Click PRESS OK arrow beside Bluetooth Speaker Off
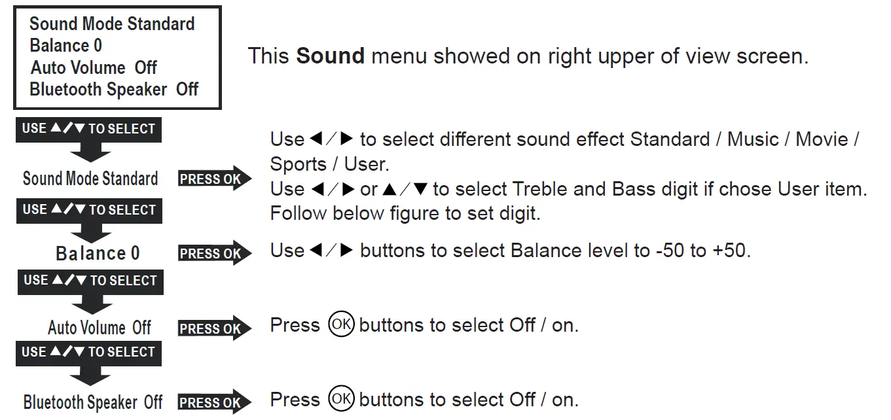Viewport: 891px width, 420px height. pos(213,402)
